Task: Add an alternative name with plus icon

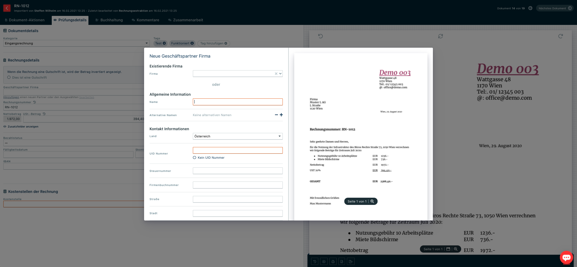Action: pos(281,115)
